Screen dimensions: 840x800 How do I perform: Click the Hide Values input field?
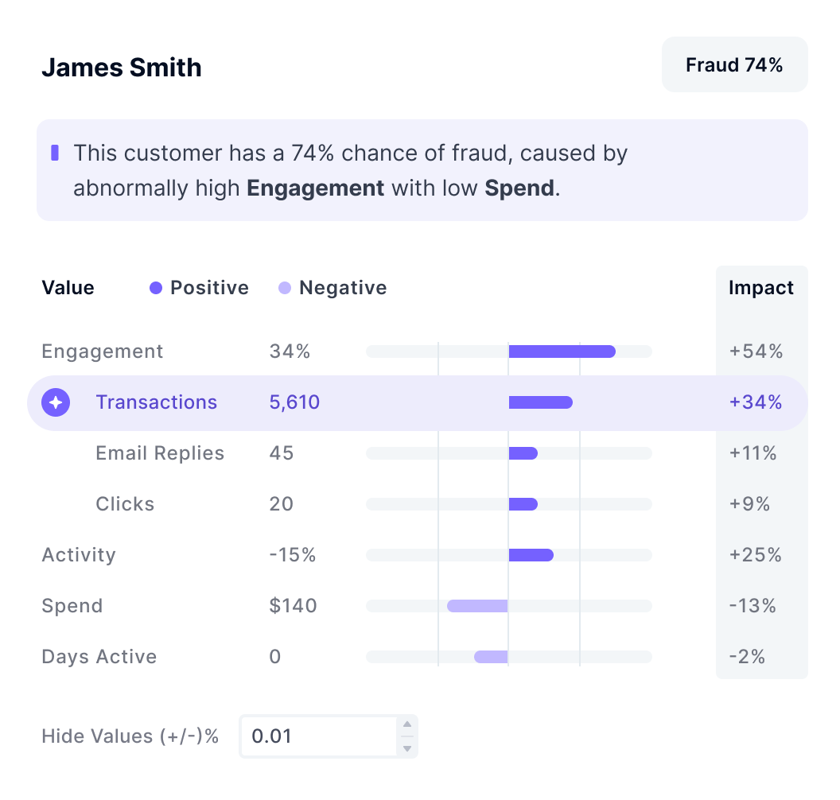pyautogui.click(x=318, y=736)
